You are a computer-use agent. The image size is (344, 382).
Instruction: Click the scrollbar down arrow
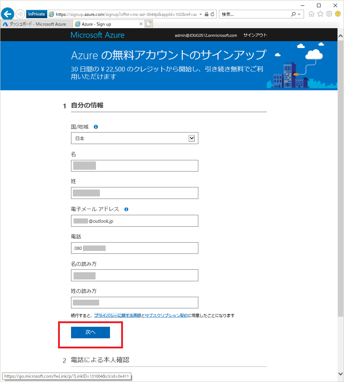point(341,374)
